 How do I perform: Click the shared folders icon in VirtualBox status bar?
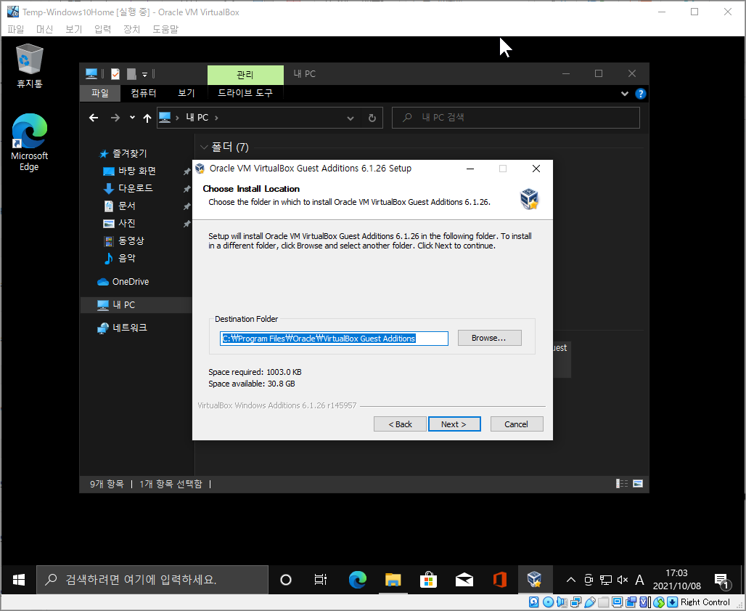click(x=603, y=602)
